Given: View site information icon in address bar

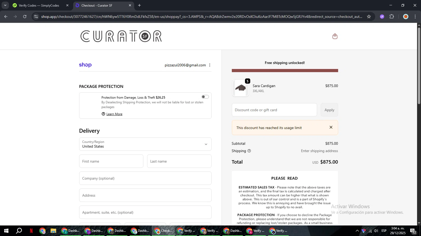Looking at the screenshot, I should [36, 16].
